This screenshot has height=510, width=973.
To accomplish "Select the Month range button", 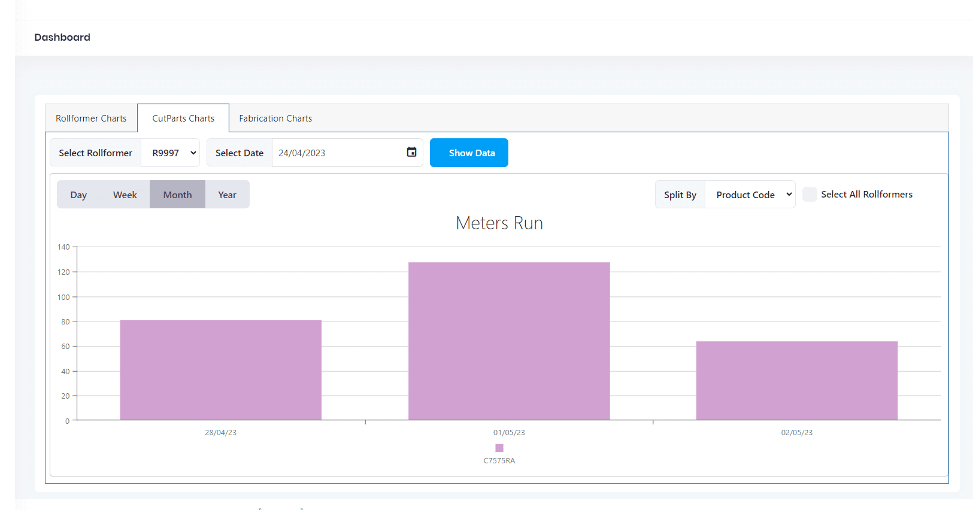I will coord(177,195).
